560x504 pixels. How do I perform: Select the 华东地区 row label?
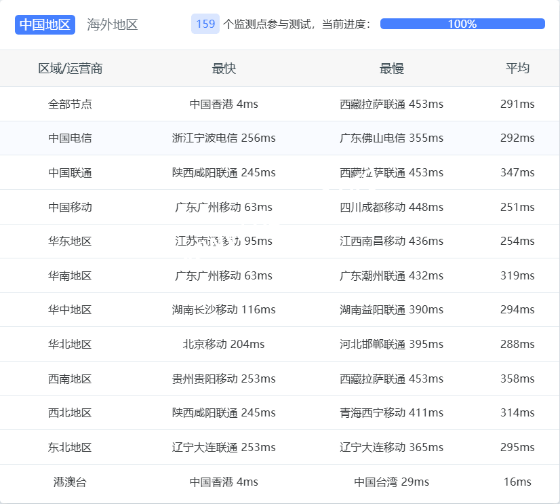(71, 241)
